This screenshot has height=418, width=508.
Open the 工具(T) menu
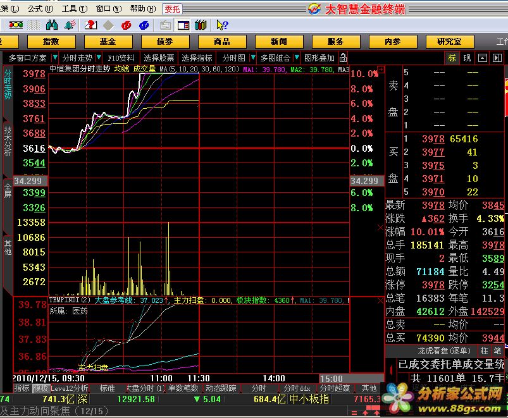click(x=75, y=9)
